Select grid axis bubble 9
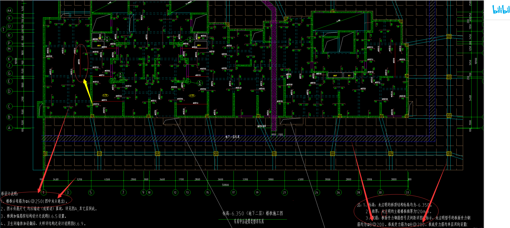 143,193
